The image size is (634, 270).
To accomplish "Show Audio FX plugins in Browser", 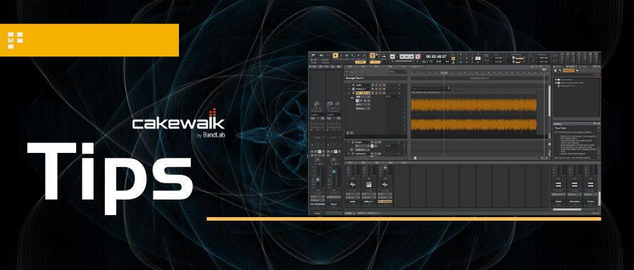I will point(556,70).
